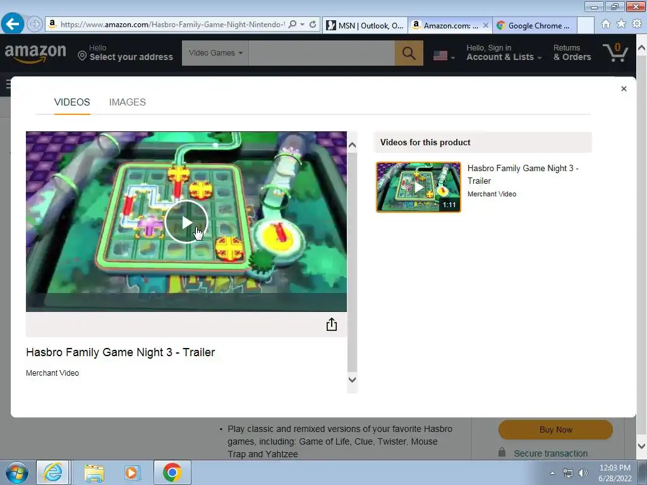
Task: Click the browser forward arrow
Action: [x=35, y=25]
